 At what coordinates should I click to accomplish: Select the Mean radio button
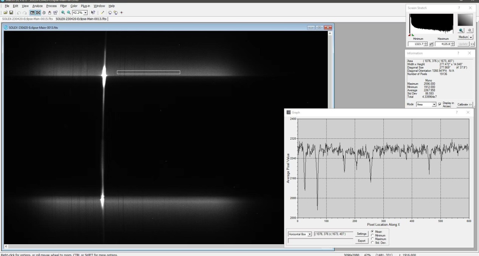pos(373,231)
